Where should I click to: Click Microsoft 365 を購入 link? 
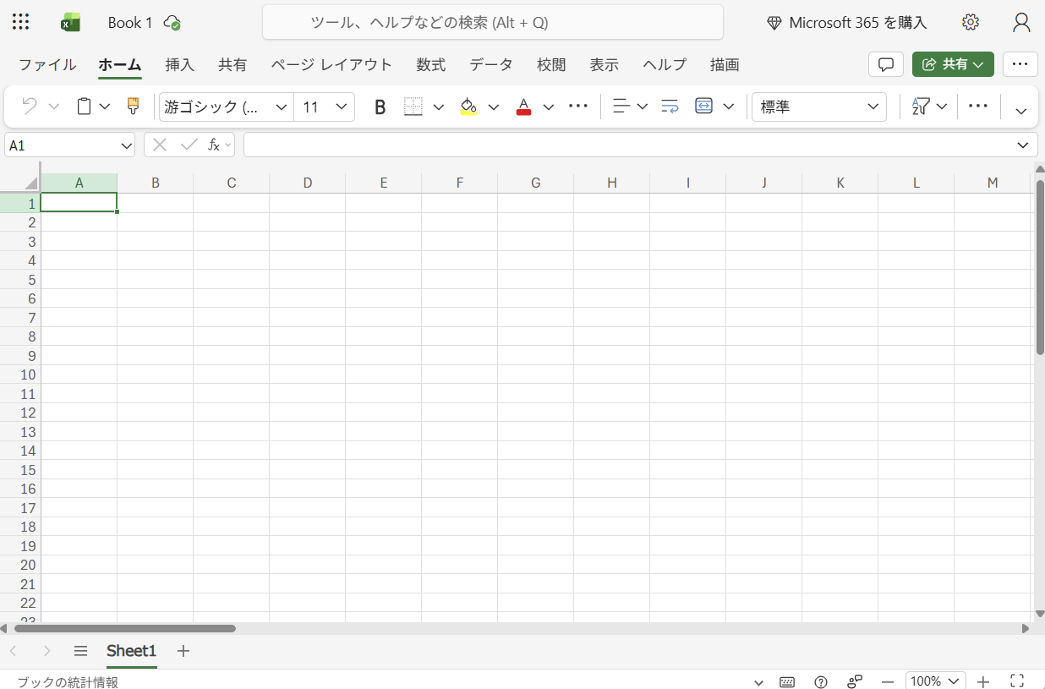click(846, 23)
